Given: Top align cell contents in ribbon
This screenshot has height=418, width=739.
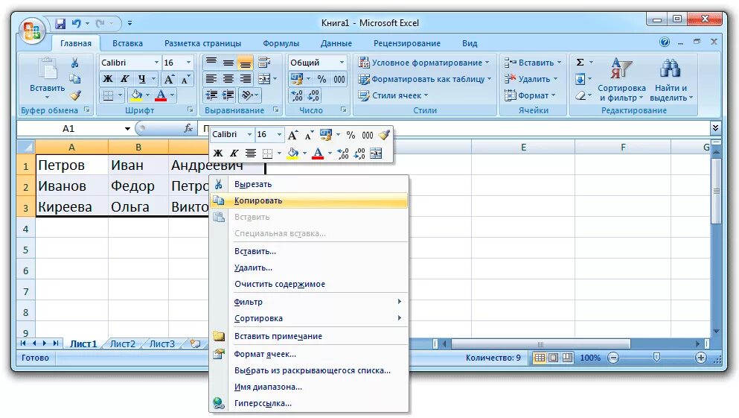Looking at the screenshot, I should coord(211,63).
